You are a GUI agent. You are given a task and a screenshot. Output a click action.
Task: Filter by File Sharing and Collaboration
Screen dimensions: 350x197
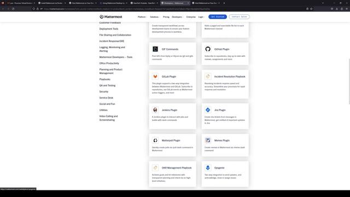point(115,35)
